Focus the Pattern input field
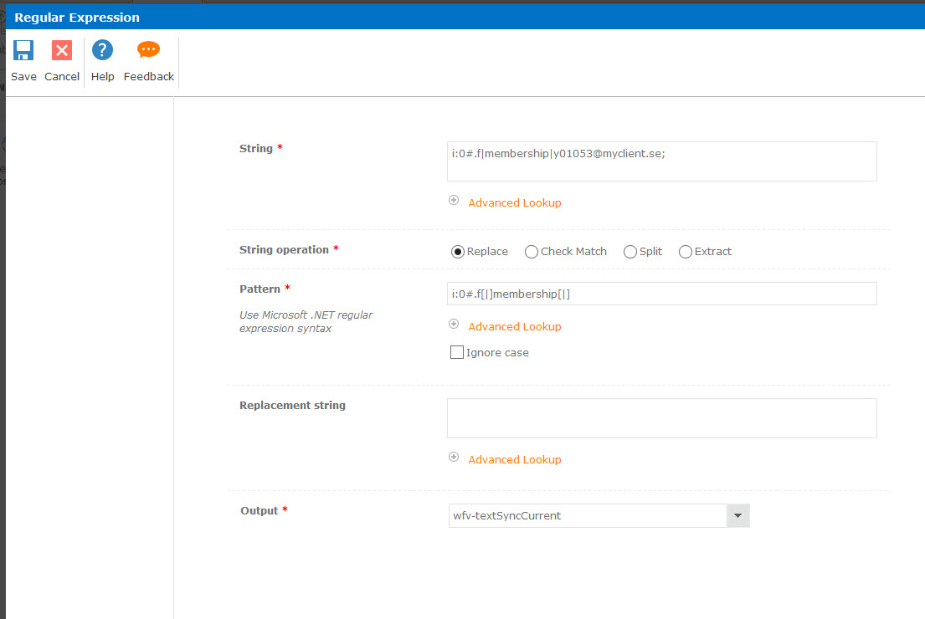 [x=661, y=294]
